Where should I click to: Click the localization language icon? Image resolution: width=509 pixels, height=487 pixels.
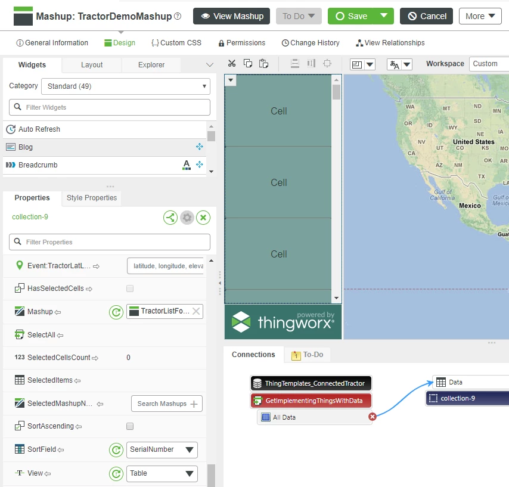click(x=394, y=64)
